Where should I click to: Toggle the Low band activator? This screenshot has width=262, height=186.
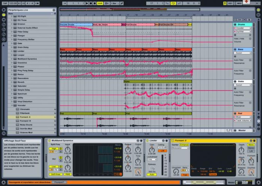click(61, 166)
